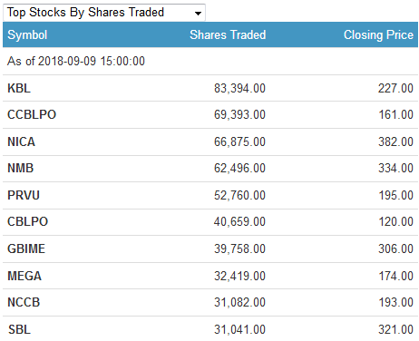Click the PRVU symbol
Image resolution: width=419 pixels, height=341 pixels.
24,195
